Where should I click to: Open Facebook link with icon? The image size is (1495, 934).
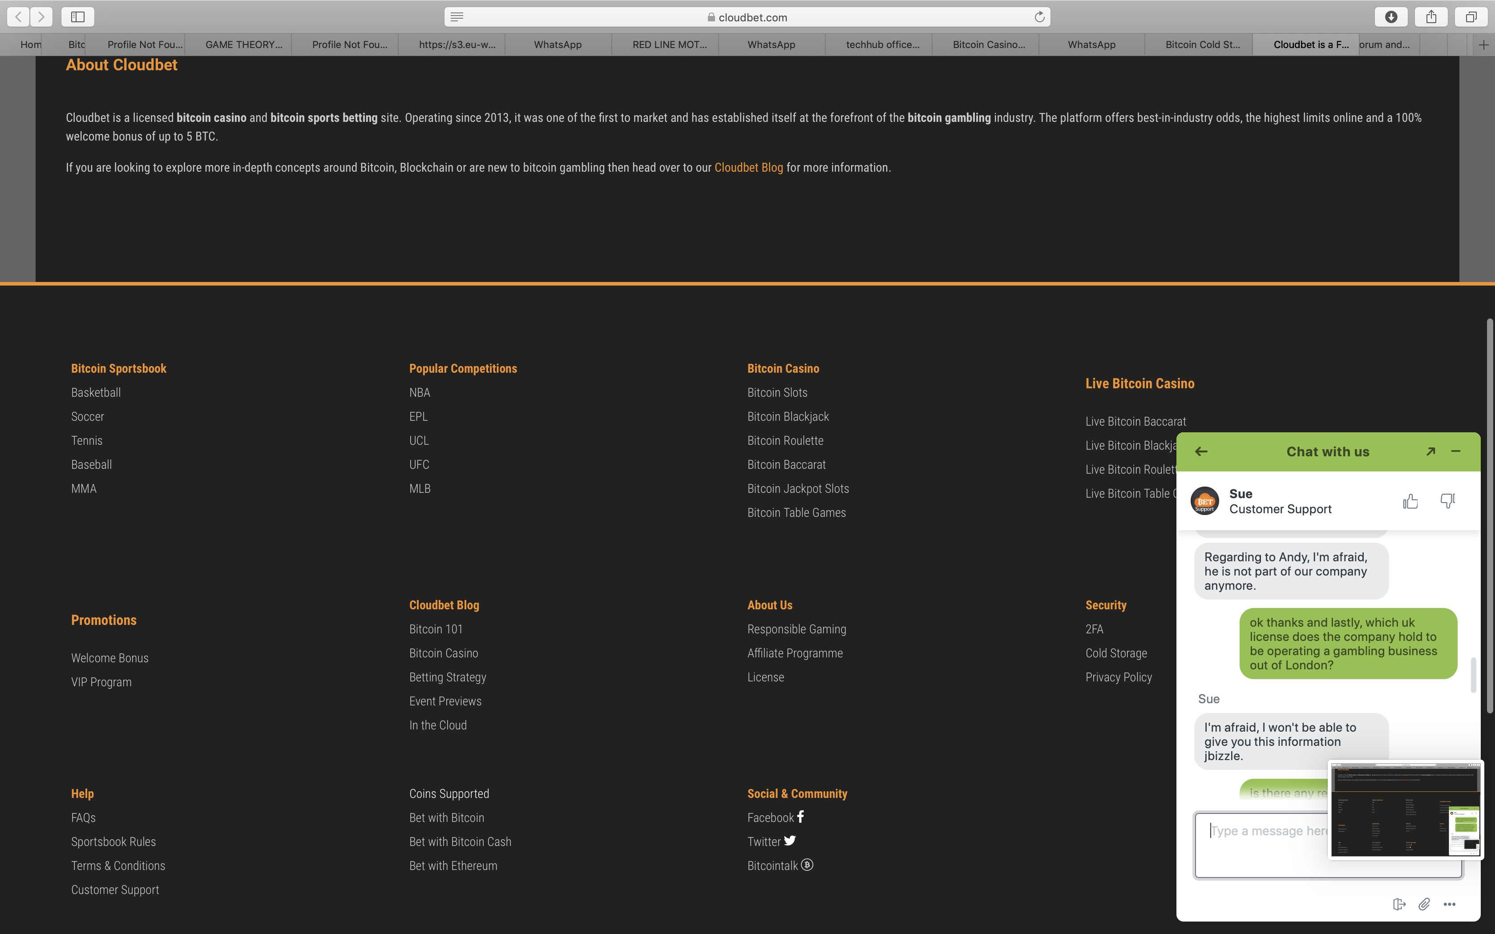pos(775,817)
